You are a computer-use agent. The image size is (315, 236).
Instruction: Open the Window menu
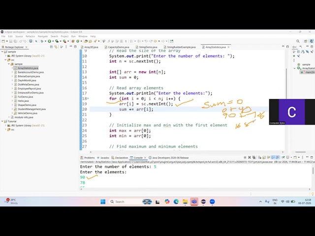(83, 36)
